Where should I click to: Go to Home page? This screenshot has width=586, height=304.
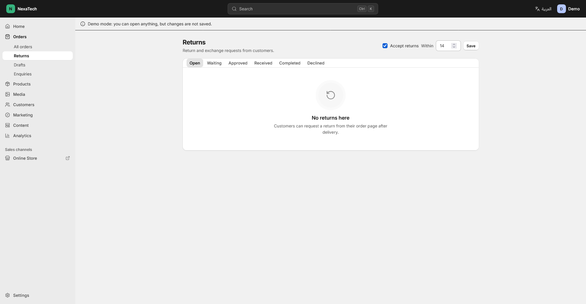tap(38, 26)
